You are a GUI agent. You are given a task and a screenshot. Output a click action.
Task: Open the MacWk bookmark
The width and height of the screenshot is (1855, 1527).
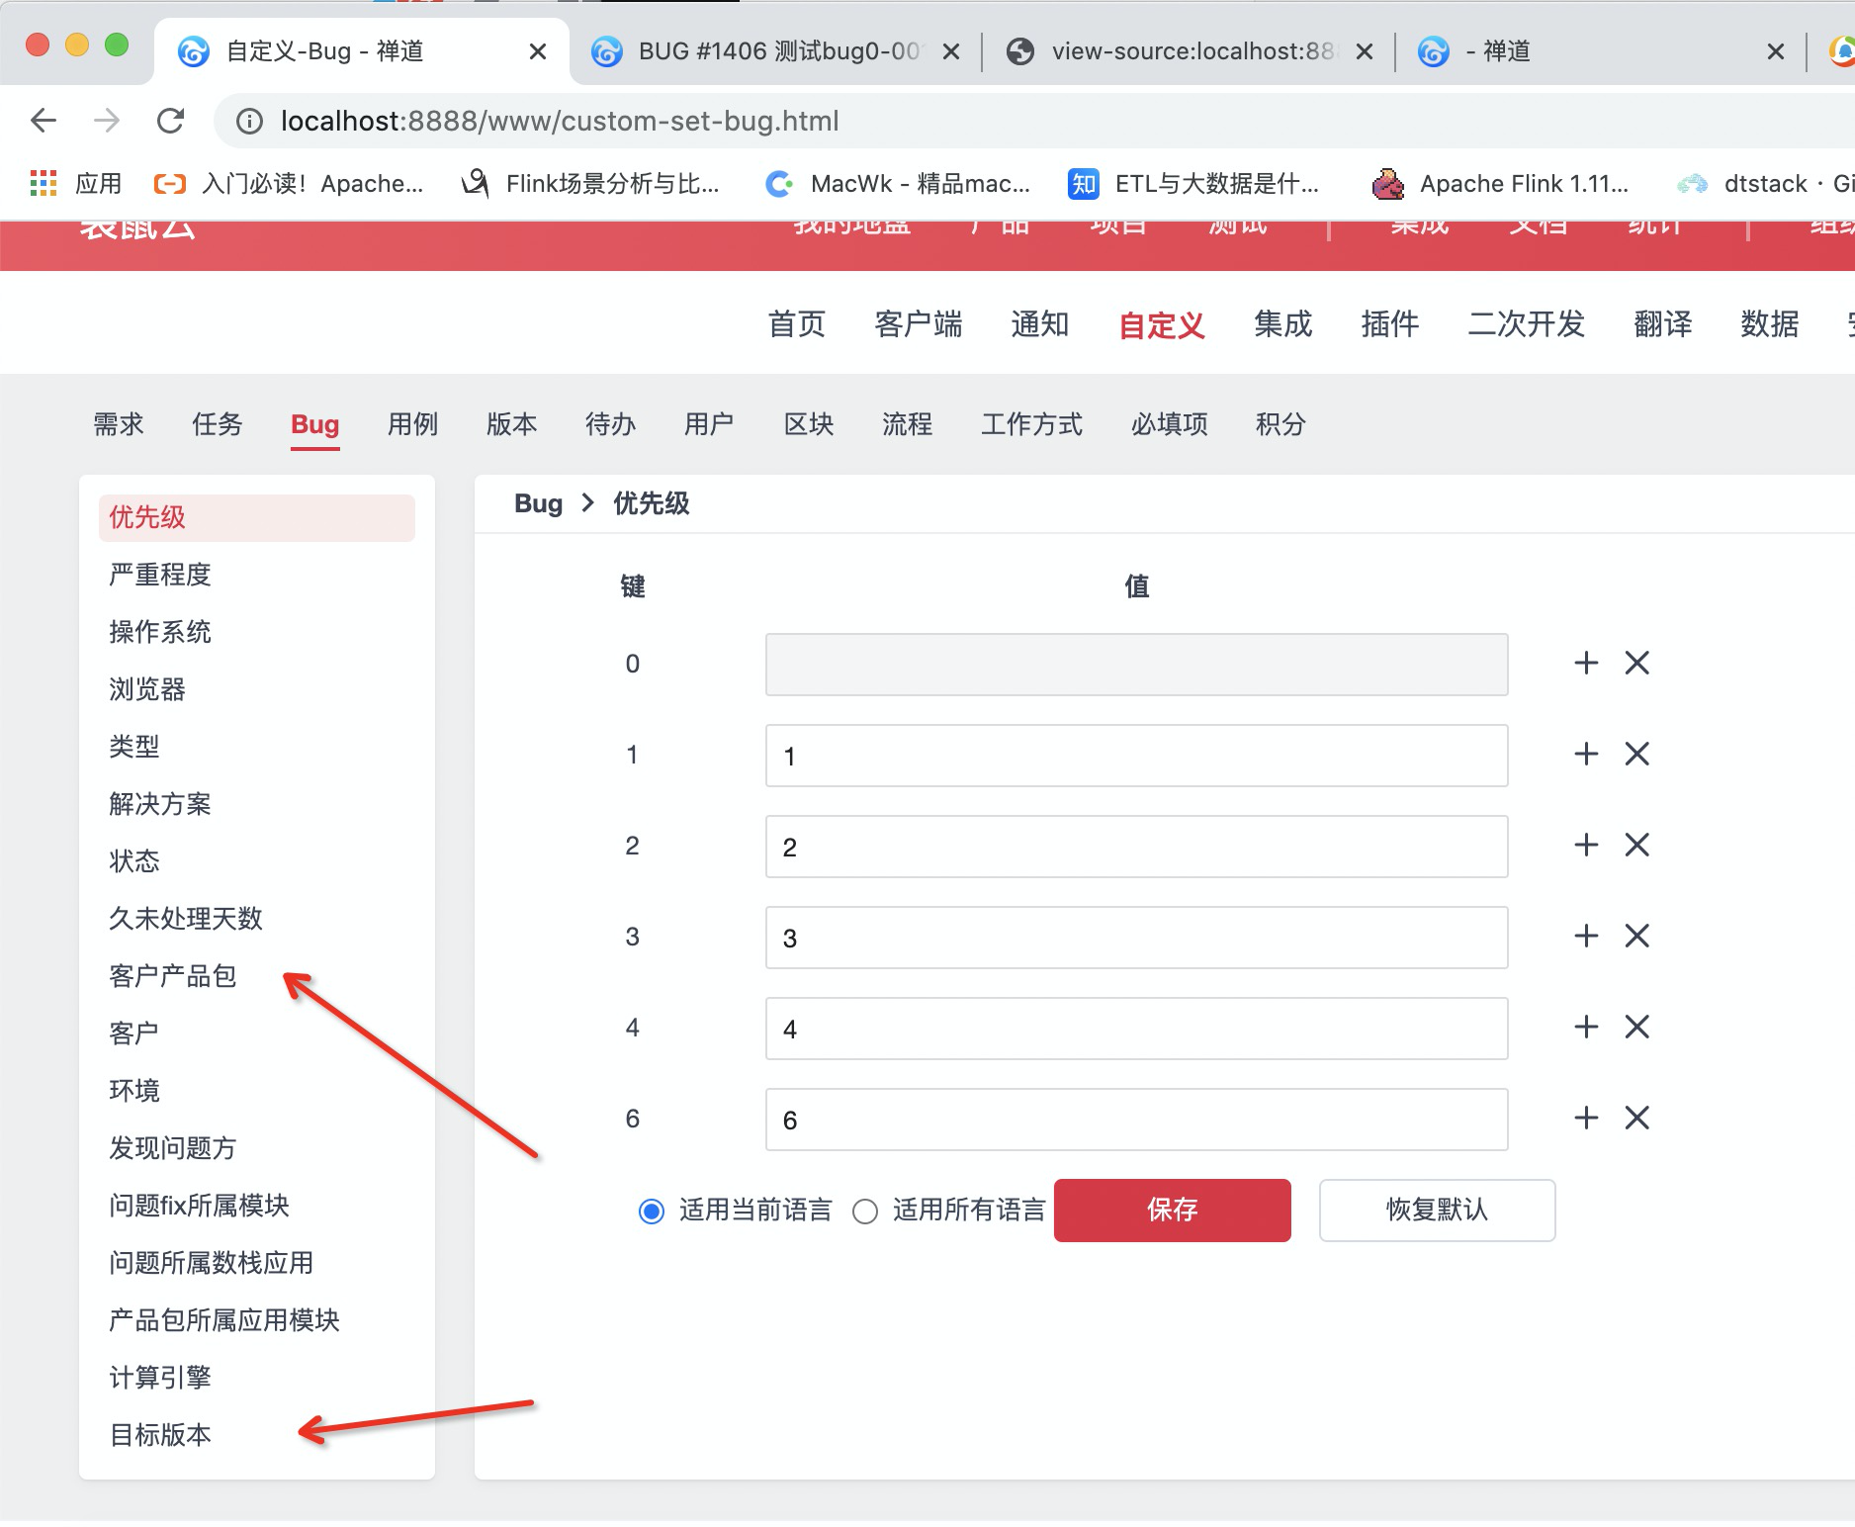tap(898, 183)
